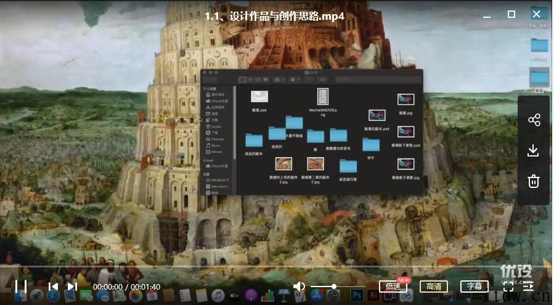554x305 pixels.
Task: Open Photos app in the Dock
Action: click(x=136, y=296)
